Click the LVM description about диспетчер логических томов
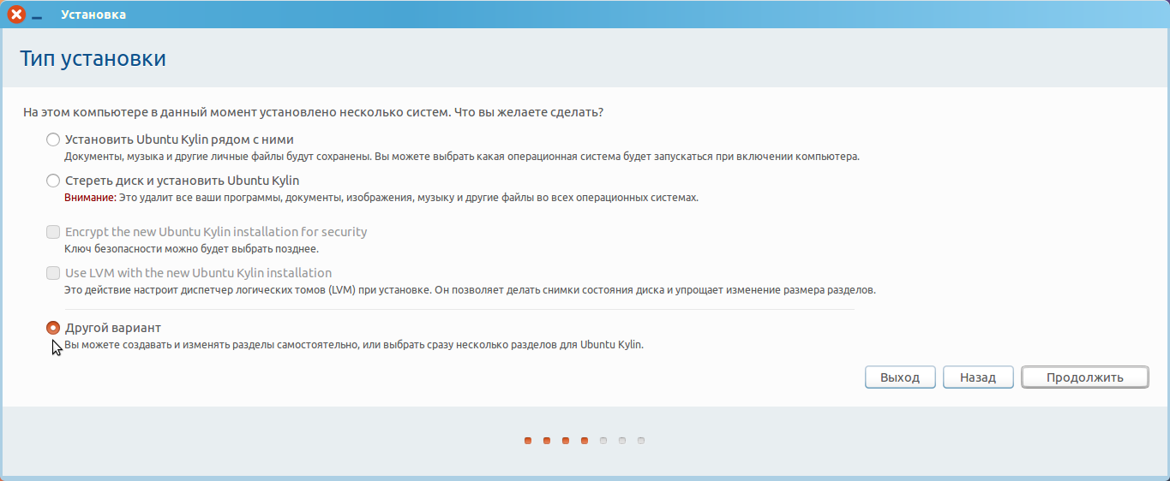Screen dimensions: 1170x481 pos(471,290)
